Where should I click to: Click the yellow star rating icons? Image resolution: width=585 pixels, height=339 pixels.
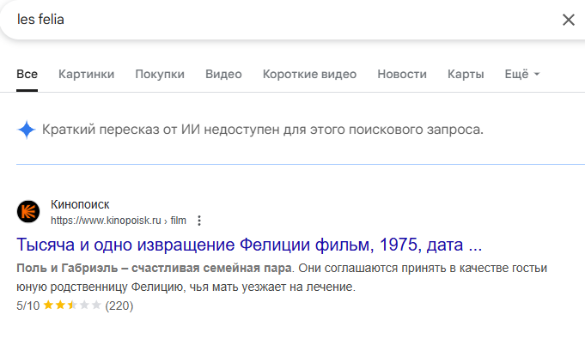click(x=72, y=306)
